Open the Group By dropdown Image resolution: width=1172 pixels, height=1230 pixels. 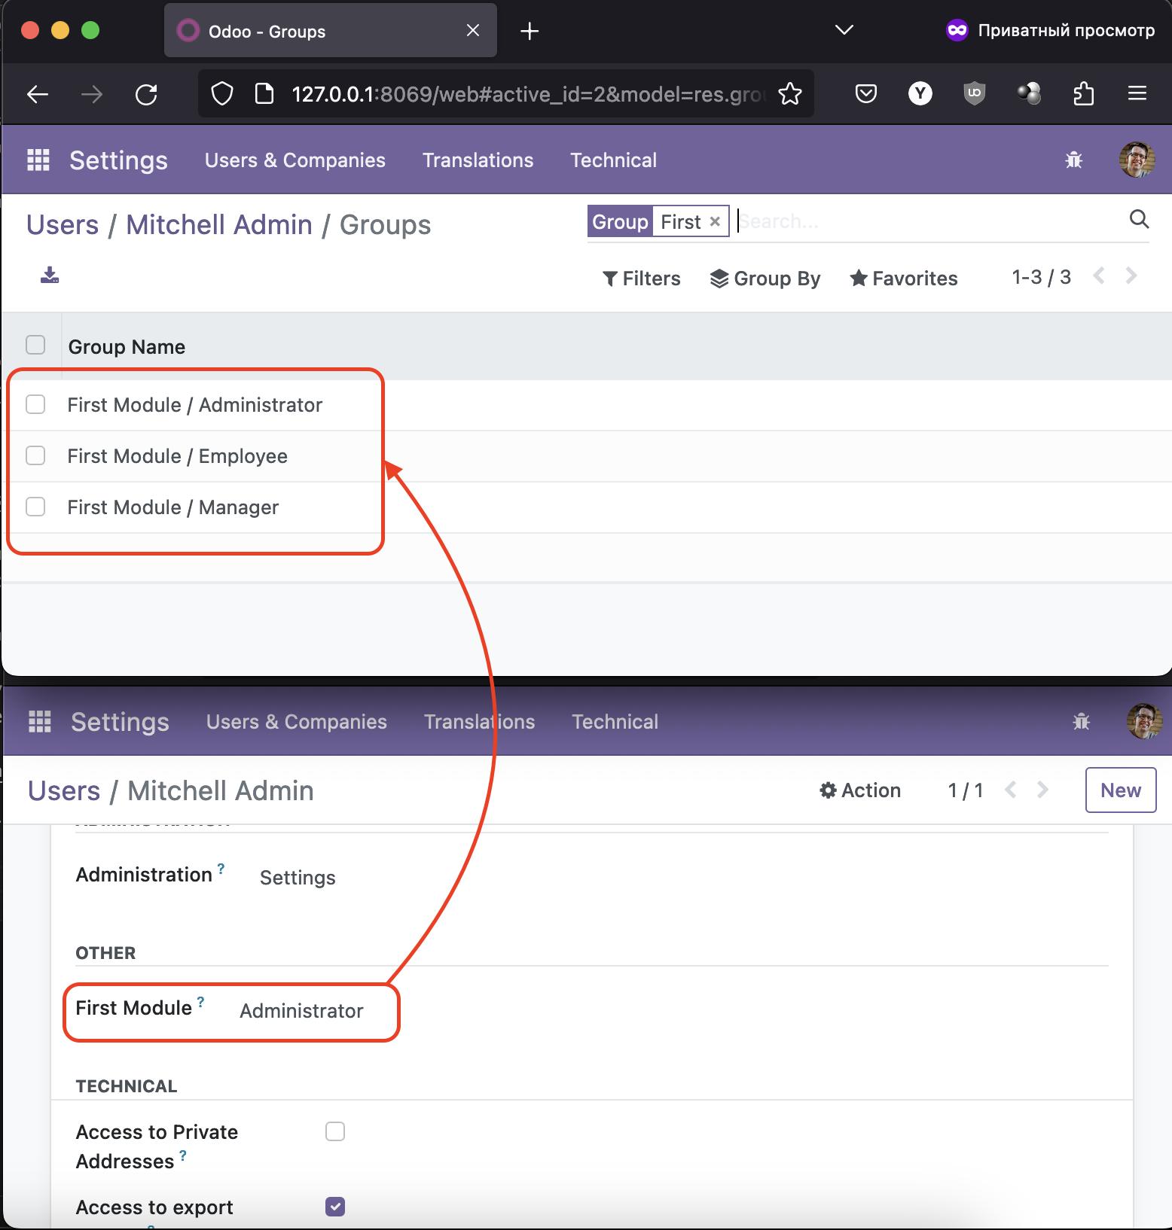765,279
